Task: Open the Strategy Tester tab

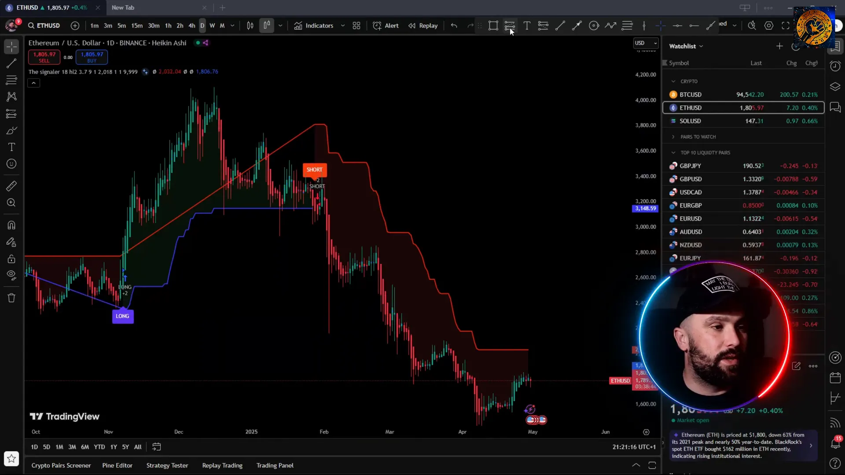Action: pyautogui.click(x=167, y=465)
